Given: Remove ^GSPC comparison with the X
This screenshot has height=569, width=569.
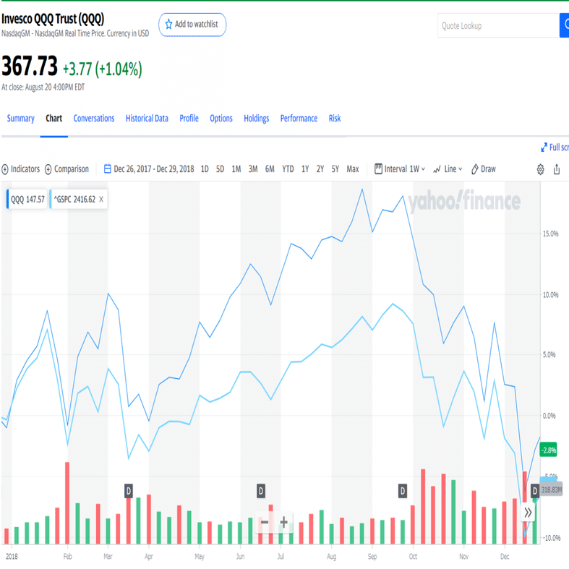Looking at the screenshot, I should pos(101,200).
